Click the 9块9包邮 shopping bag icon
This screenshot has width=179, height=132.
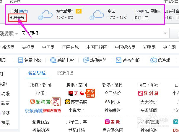(118, 60)
